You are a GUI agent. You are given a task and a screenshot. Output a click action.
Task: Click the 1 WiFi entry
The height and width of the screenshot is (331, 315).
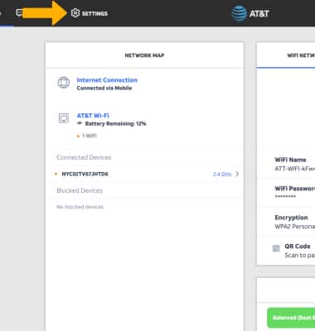87,136
